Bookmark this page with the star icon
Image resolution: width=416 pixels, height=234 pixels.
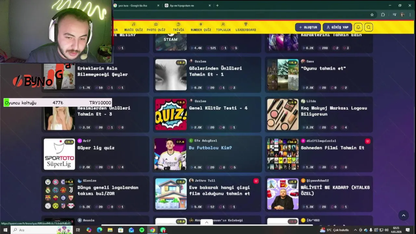372,15
